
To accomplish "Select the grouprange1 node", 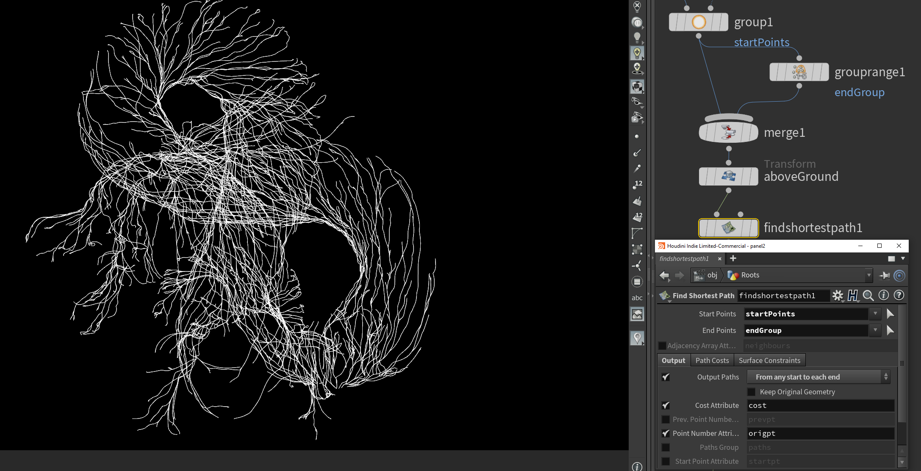I will click(x=799, y=72).
